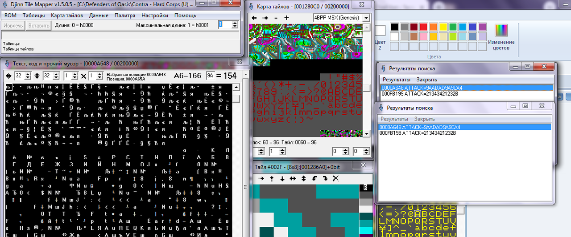Open Изменение цветов in Paint

[x=501, y=36]
